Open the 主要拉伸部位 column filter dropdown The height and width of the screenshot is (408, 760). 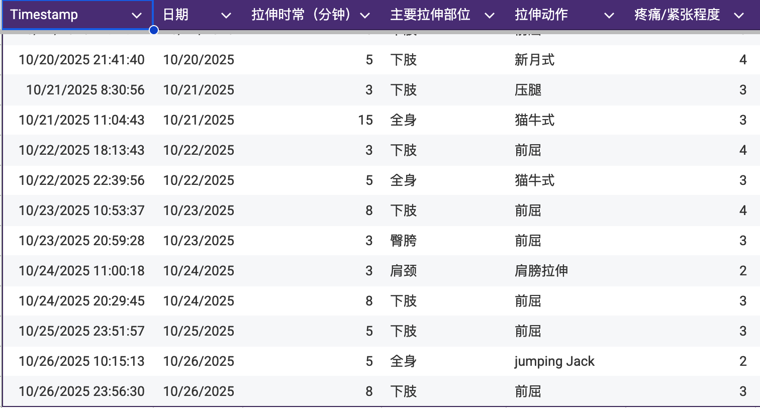click(x=490, y=16)
